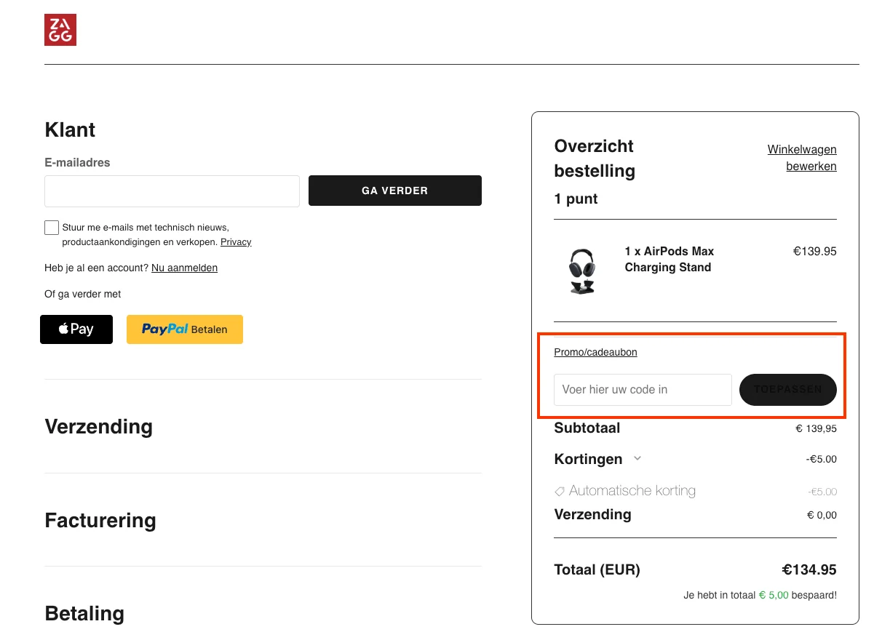Expand the Kortingen chevron arrow
Screen dimensions: 882x640
point(637,459)
